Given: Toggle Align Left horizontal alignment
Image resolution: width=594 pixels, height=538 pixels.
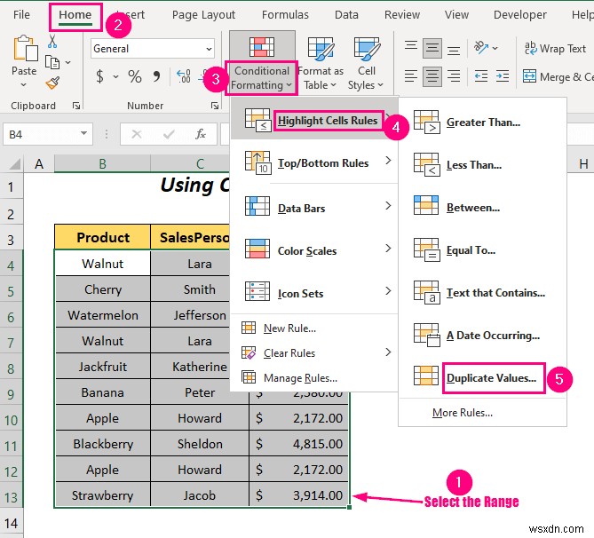Looking at the screenshot, I should pyautogui.click(x=411, y=76).
